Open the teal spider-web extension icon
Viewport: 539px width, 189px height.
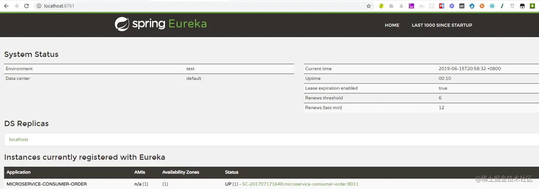click(492, 6)
